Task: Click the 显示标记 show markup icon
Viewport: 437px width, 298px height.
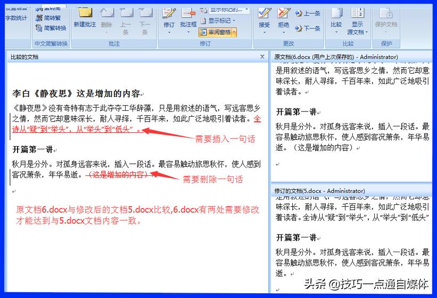Action: [203, 21]
